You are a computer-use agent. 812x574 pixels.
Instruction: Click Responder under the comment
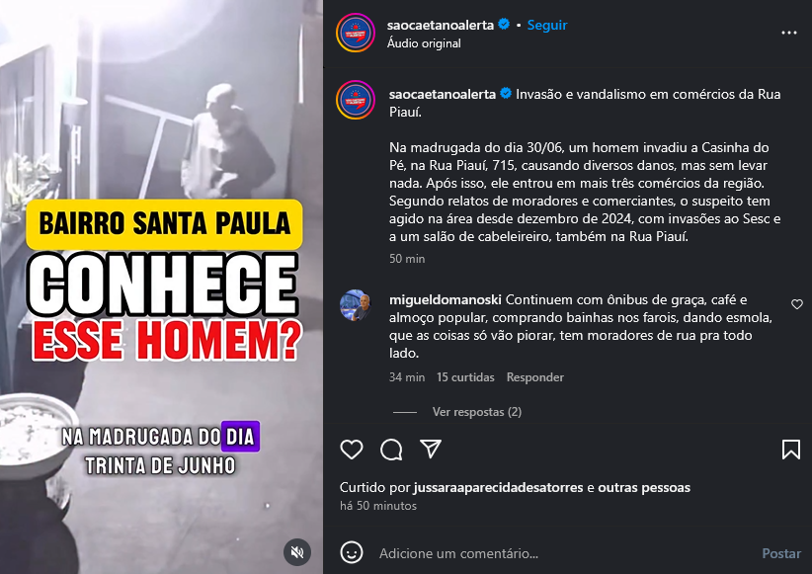pyautogui.click(x=535, y=377)
